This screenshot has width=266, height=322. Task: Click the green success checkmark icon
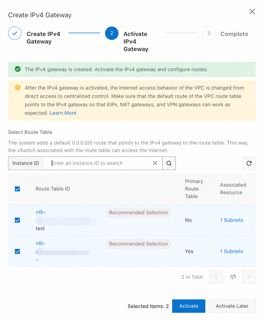pyautogui.click(x=17, y=69)
